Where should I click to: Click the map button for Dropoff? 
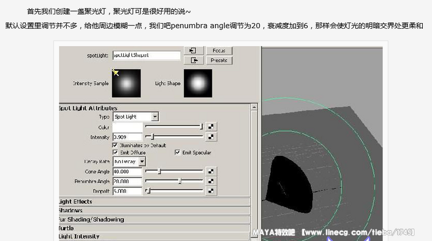point(211,190)
